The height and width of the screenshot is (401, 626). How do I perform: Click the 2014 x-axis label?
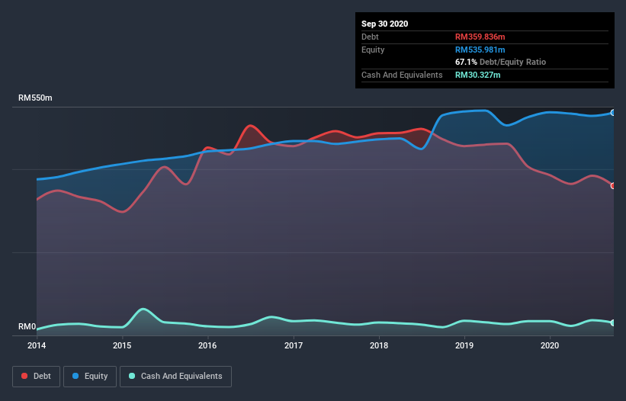tap(37, 345)
